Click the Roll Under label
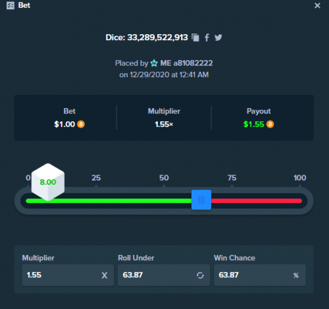This screenshot has width=329, height=309. (136, 258)
